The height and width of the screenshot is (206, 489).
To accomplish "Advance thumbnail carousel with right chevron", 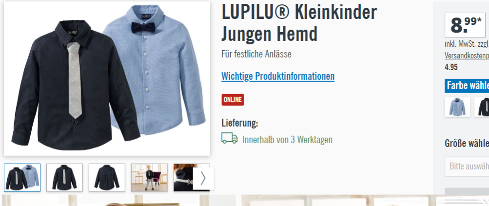I will (203, 179).
